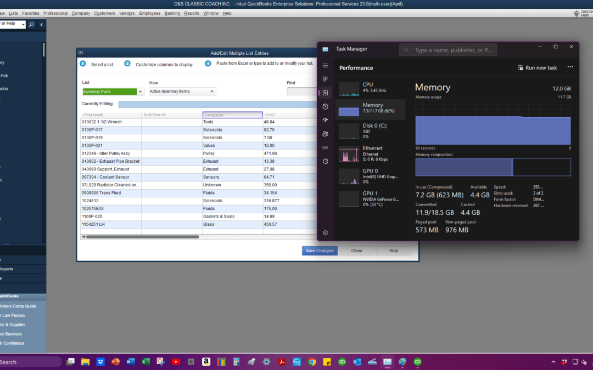Launch Google Chrome from the taskbar
This screenshot has height=370, width=593.
[x=312, y=362]
